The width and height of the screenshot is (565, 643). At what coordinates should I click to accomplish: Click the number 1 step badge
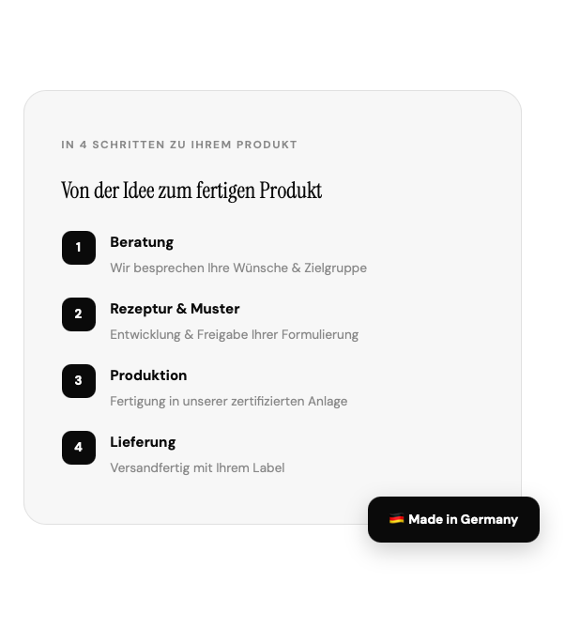[x=79, y=248]
